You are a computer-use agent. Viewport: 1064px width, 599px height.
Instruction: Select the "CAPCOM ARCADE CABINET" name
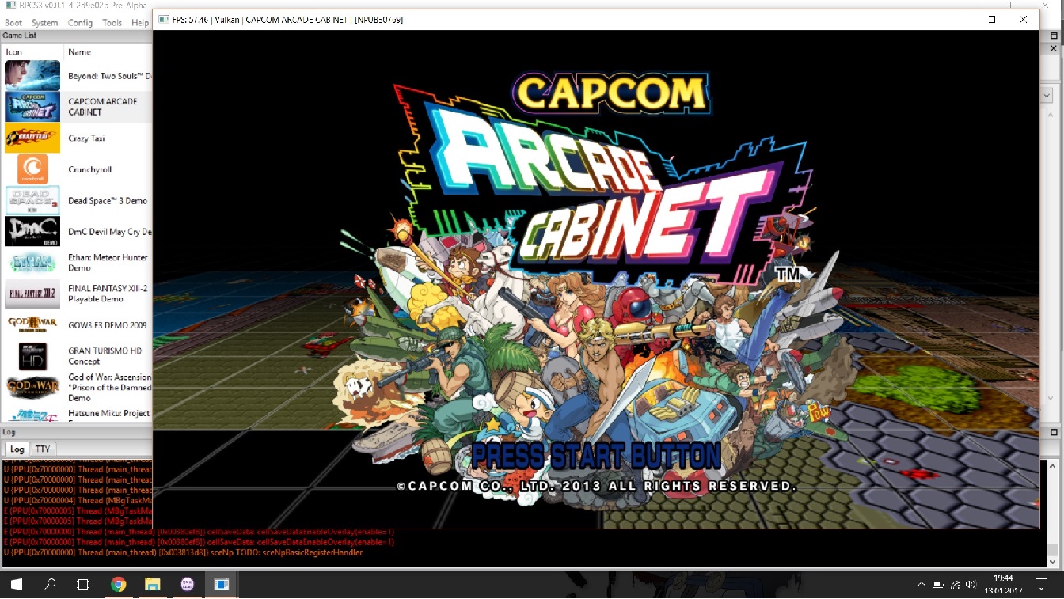click(x=103, y=107)
